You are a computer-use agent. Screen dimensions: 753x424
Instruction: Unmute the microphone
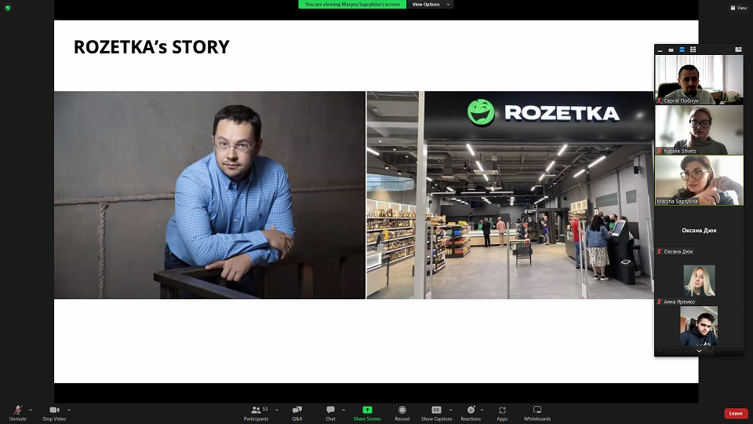pos(17,412)
